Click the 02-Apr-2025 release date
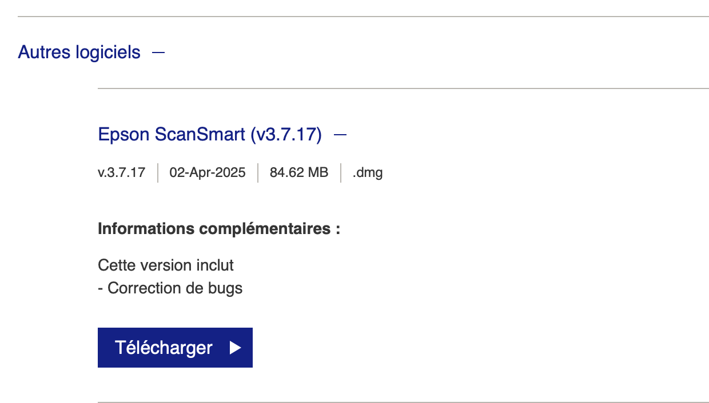 208,172
